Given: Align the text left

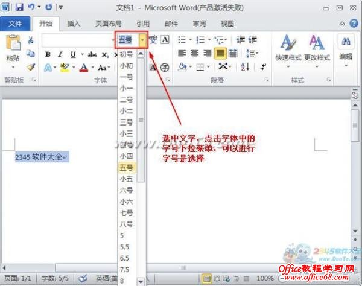Looking at the screenshot, I should point(182,54).
